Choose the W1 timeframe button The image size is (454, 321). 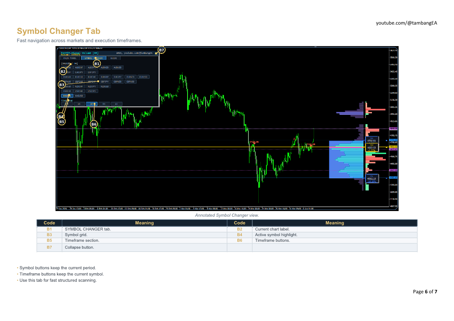[116, 104]
